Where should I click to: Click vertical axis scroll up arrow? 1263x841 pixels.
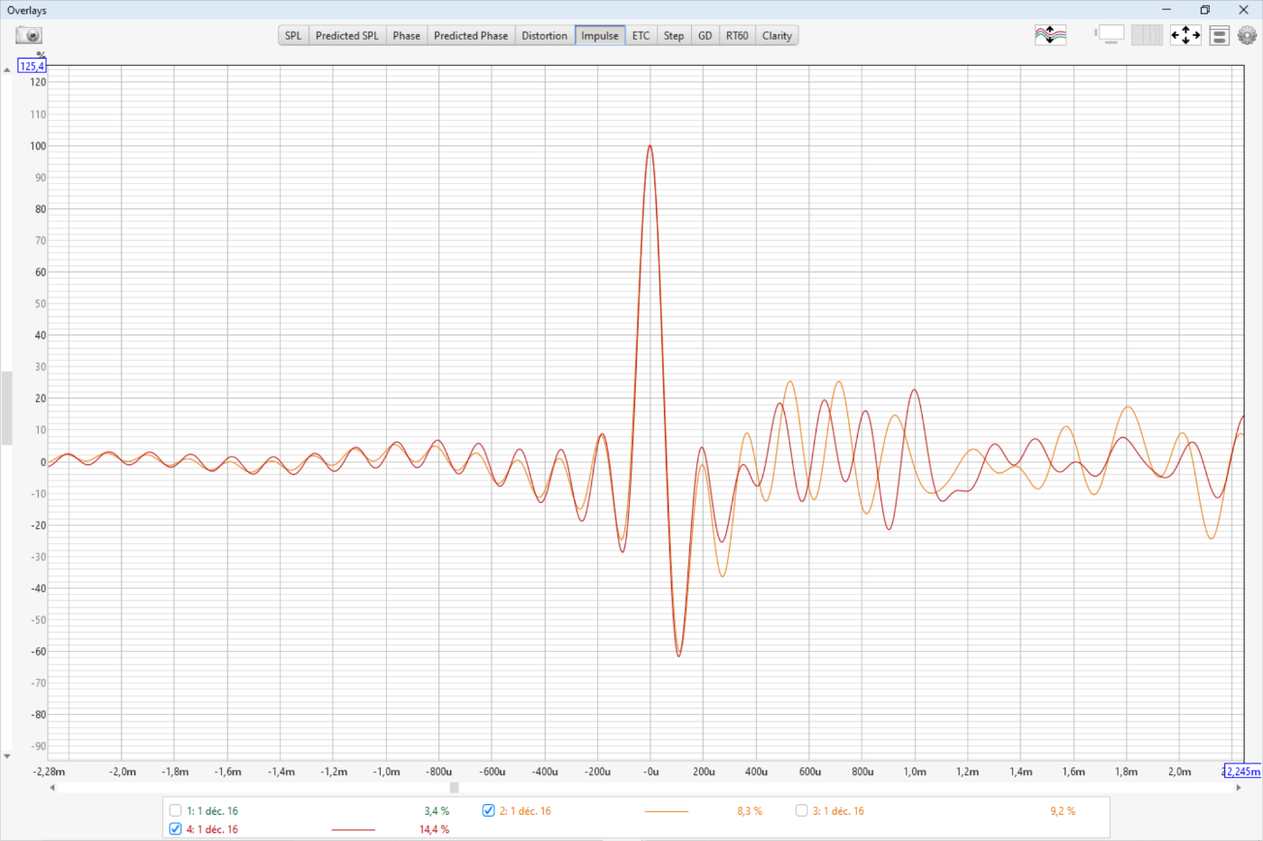pyautogui.click(x=7, y=69)
